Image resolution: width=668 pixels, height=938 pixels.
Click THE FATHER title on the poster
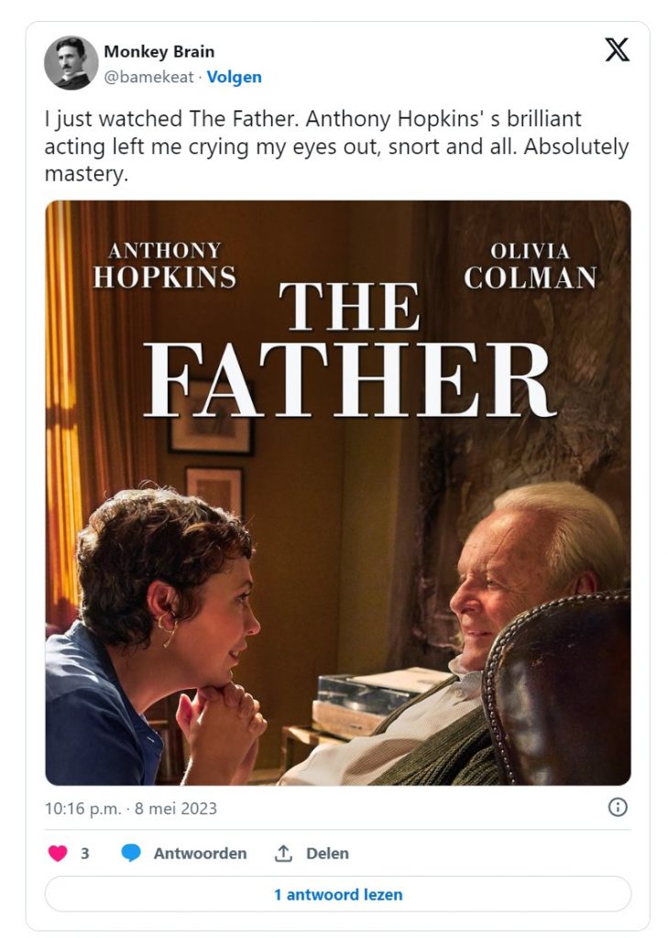(x=349, y=353)
